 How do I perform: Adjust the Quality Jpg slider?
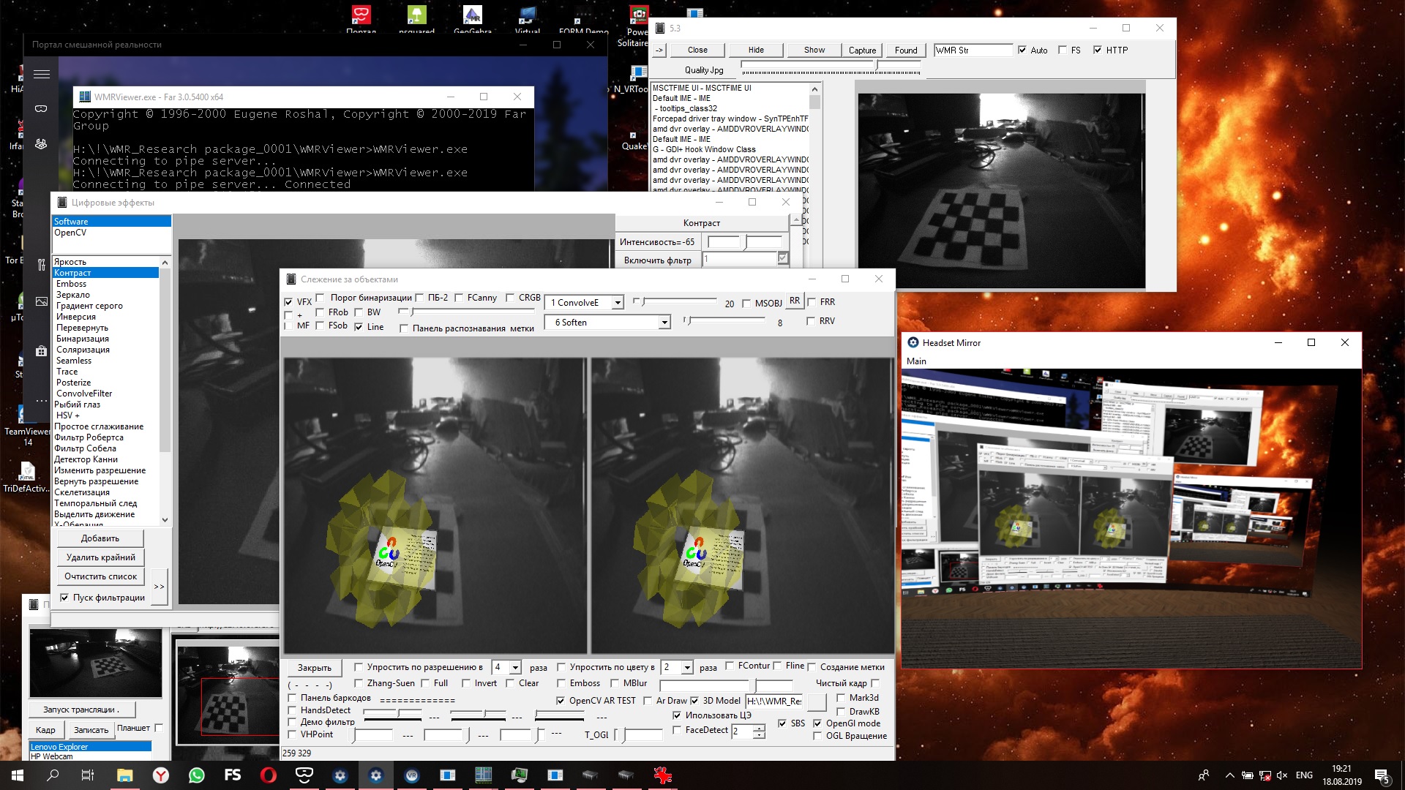click(x=877, y=66)
